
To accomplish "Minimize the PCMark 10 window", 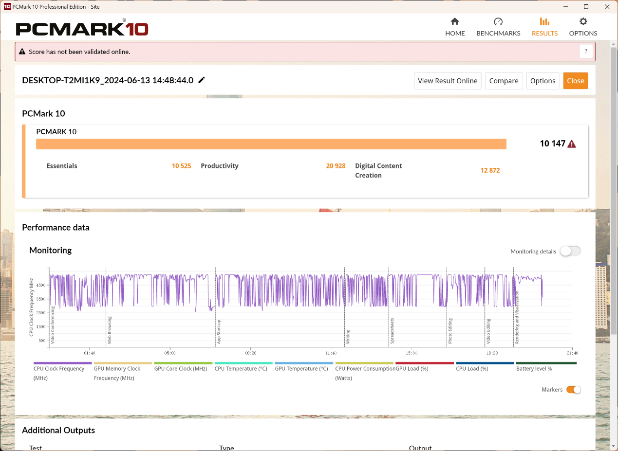I will point(565,6).
